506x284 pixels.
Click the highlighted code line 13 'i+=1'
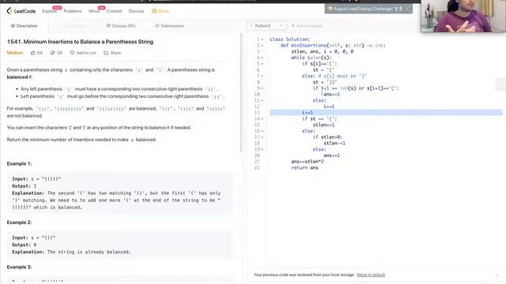386,112
